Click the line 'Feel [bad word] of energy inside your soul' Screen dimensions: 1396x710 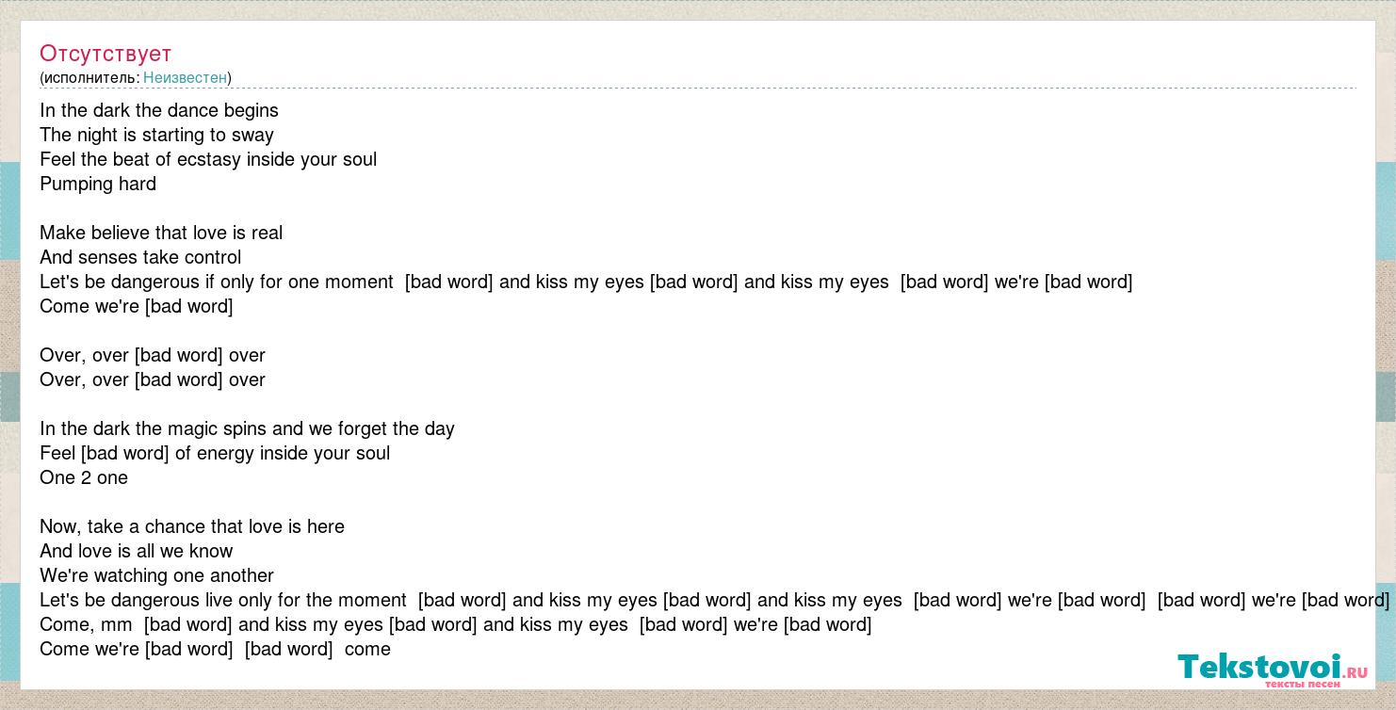[215, 453]
